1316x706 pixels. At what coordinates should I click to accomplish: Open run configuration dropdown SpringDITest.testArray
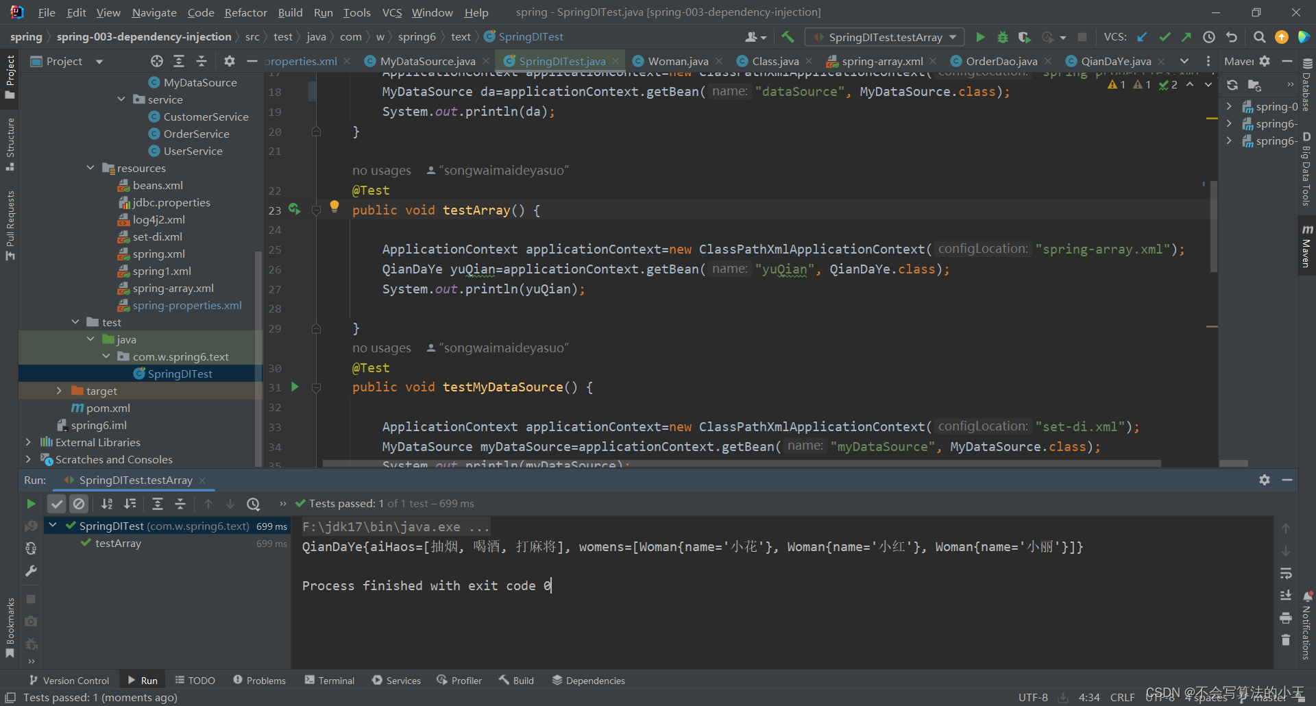coord(885,37)
